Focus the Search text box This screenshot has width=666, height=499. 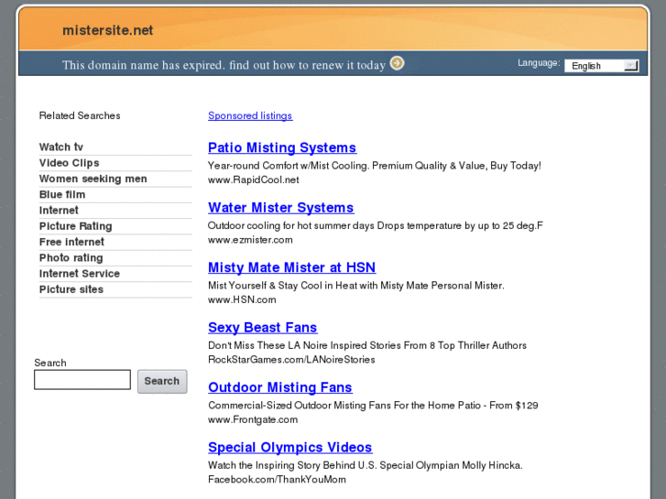point(82,380)
